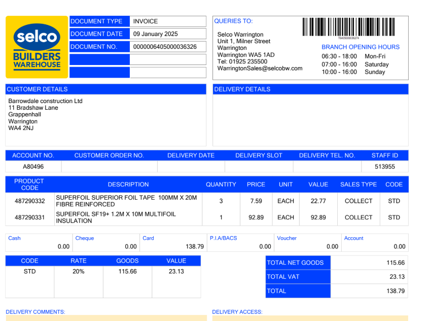The height and width of the screenshot is (321, 430).
Task: Click grand total amount 138.79
Action: pos(396,291)
